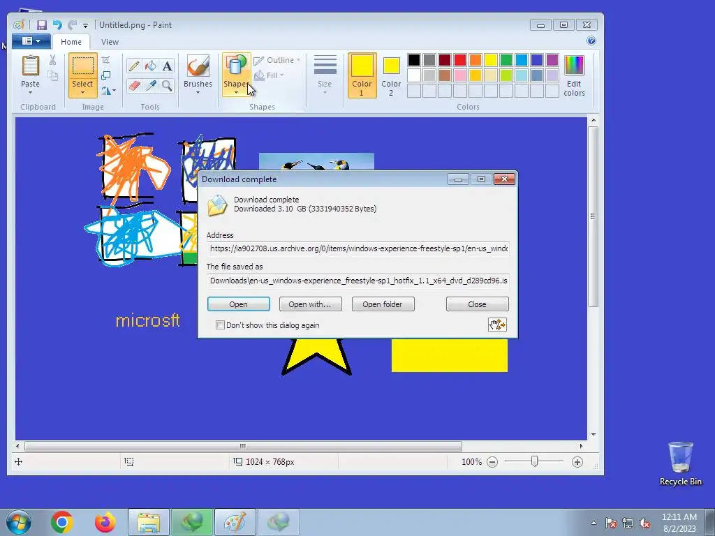The height and width of the screenshot is (536, 715).
Task: Pick the red color swatch
Action: click(460, 60)
